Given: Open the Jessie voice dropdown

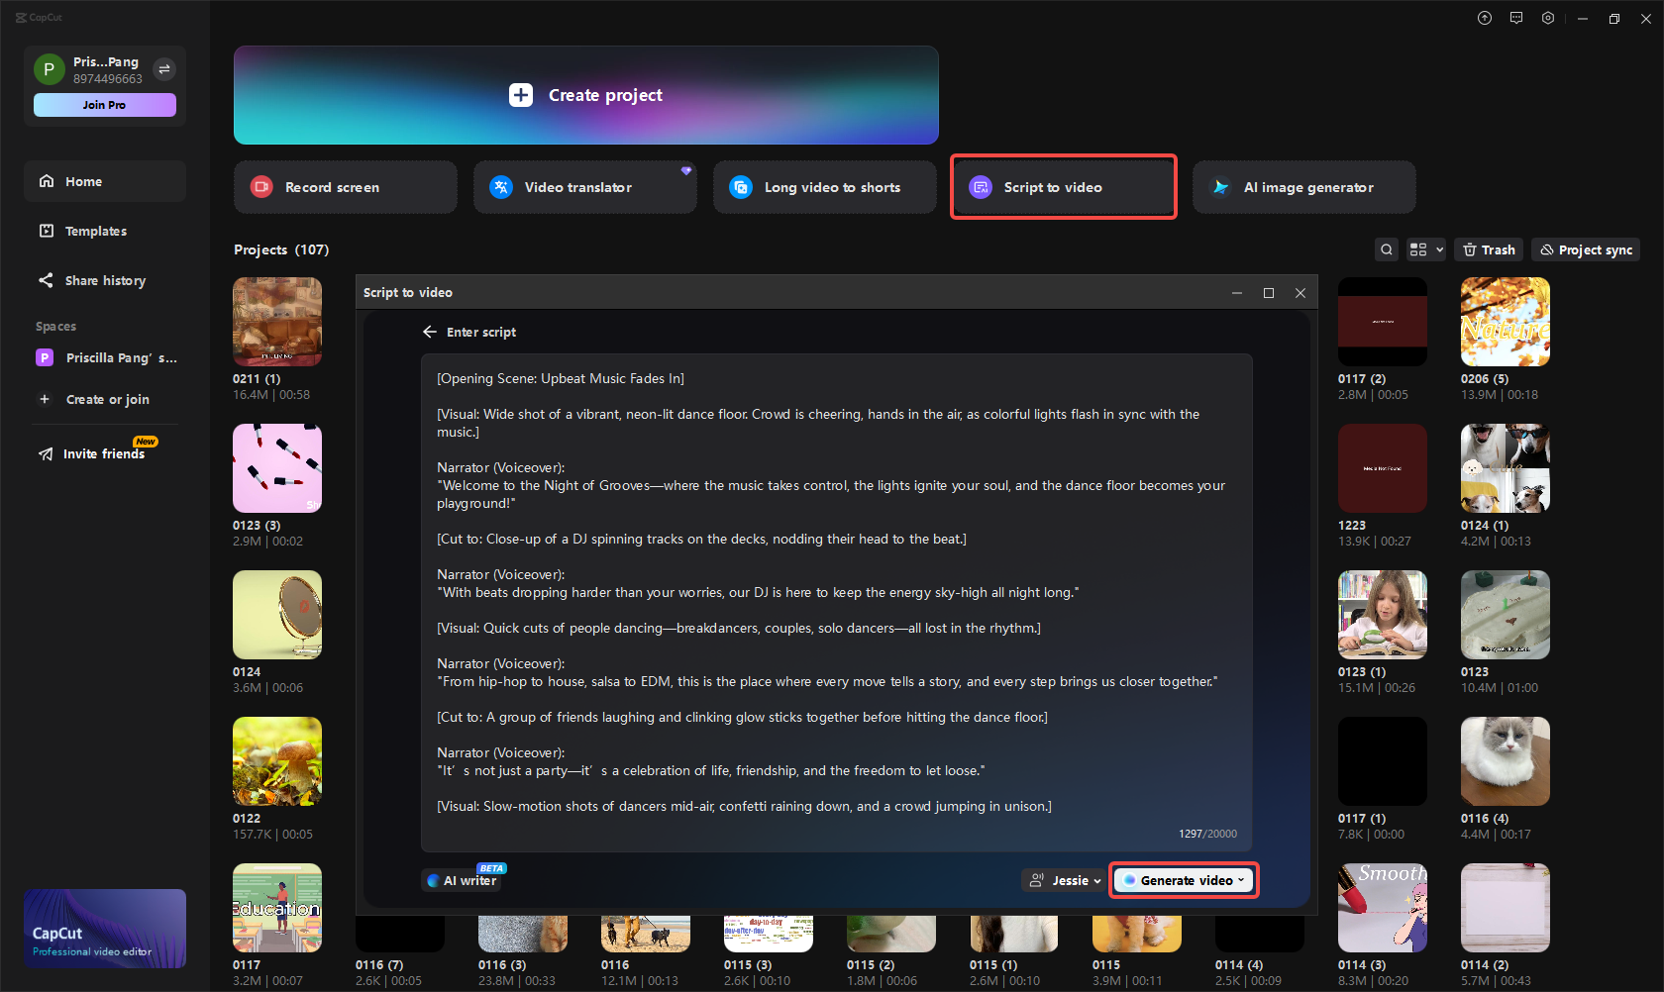Looking at the screenshot, I should [x=1065, y=880].
